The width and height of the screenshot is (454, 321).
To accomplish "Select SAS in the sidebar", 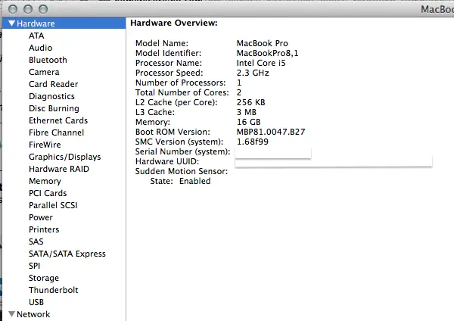I will click(x=36, y=242).
